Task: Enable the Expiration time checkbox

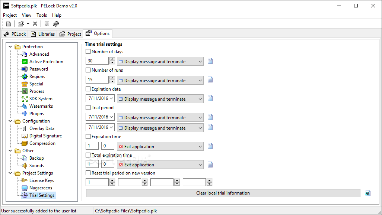Action: pyautogui.click(x=88, y=137)
